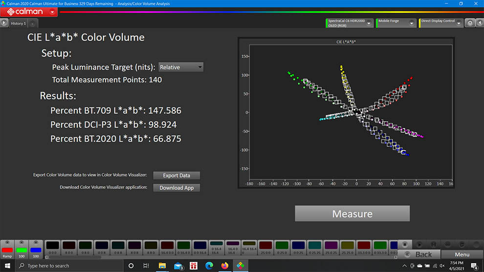Open the Menu button at bottom right
This screenshot has width=484, height=272.
[462, 254]
